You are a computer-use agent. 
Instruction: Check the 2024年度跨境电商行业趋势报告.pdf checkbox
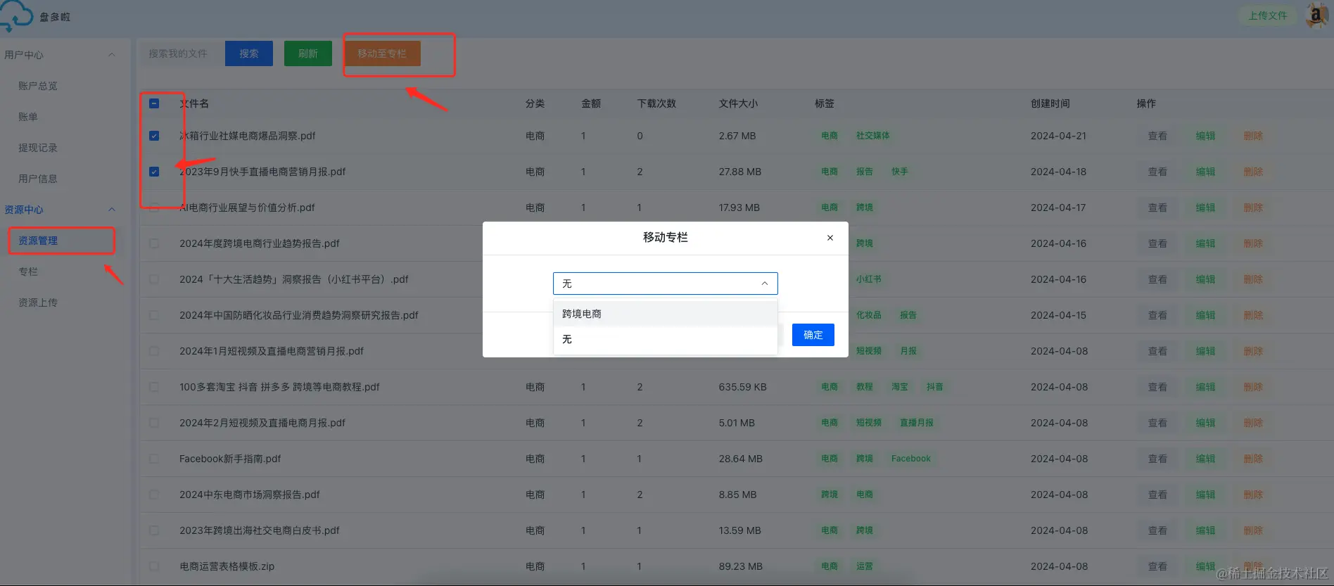(x=154, y=243)
